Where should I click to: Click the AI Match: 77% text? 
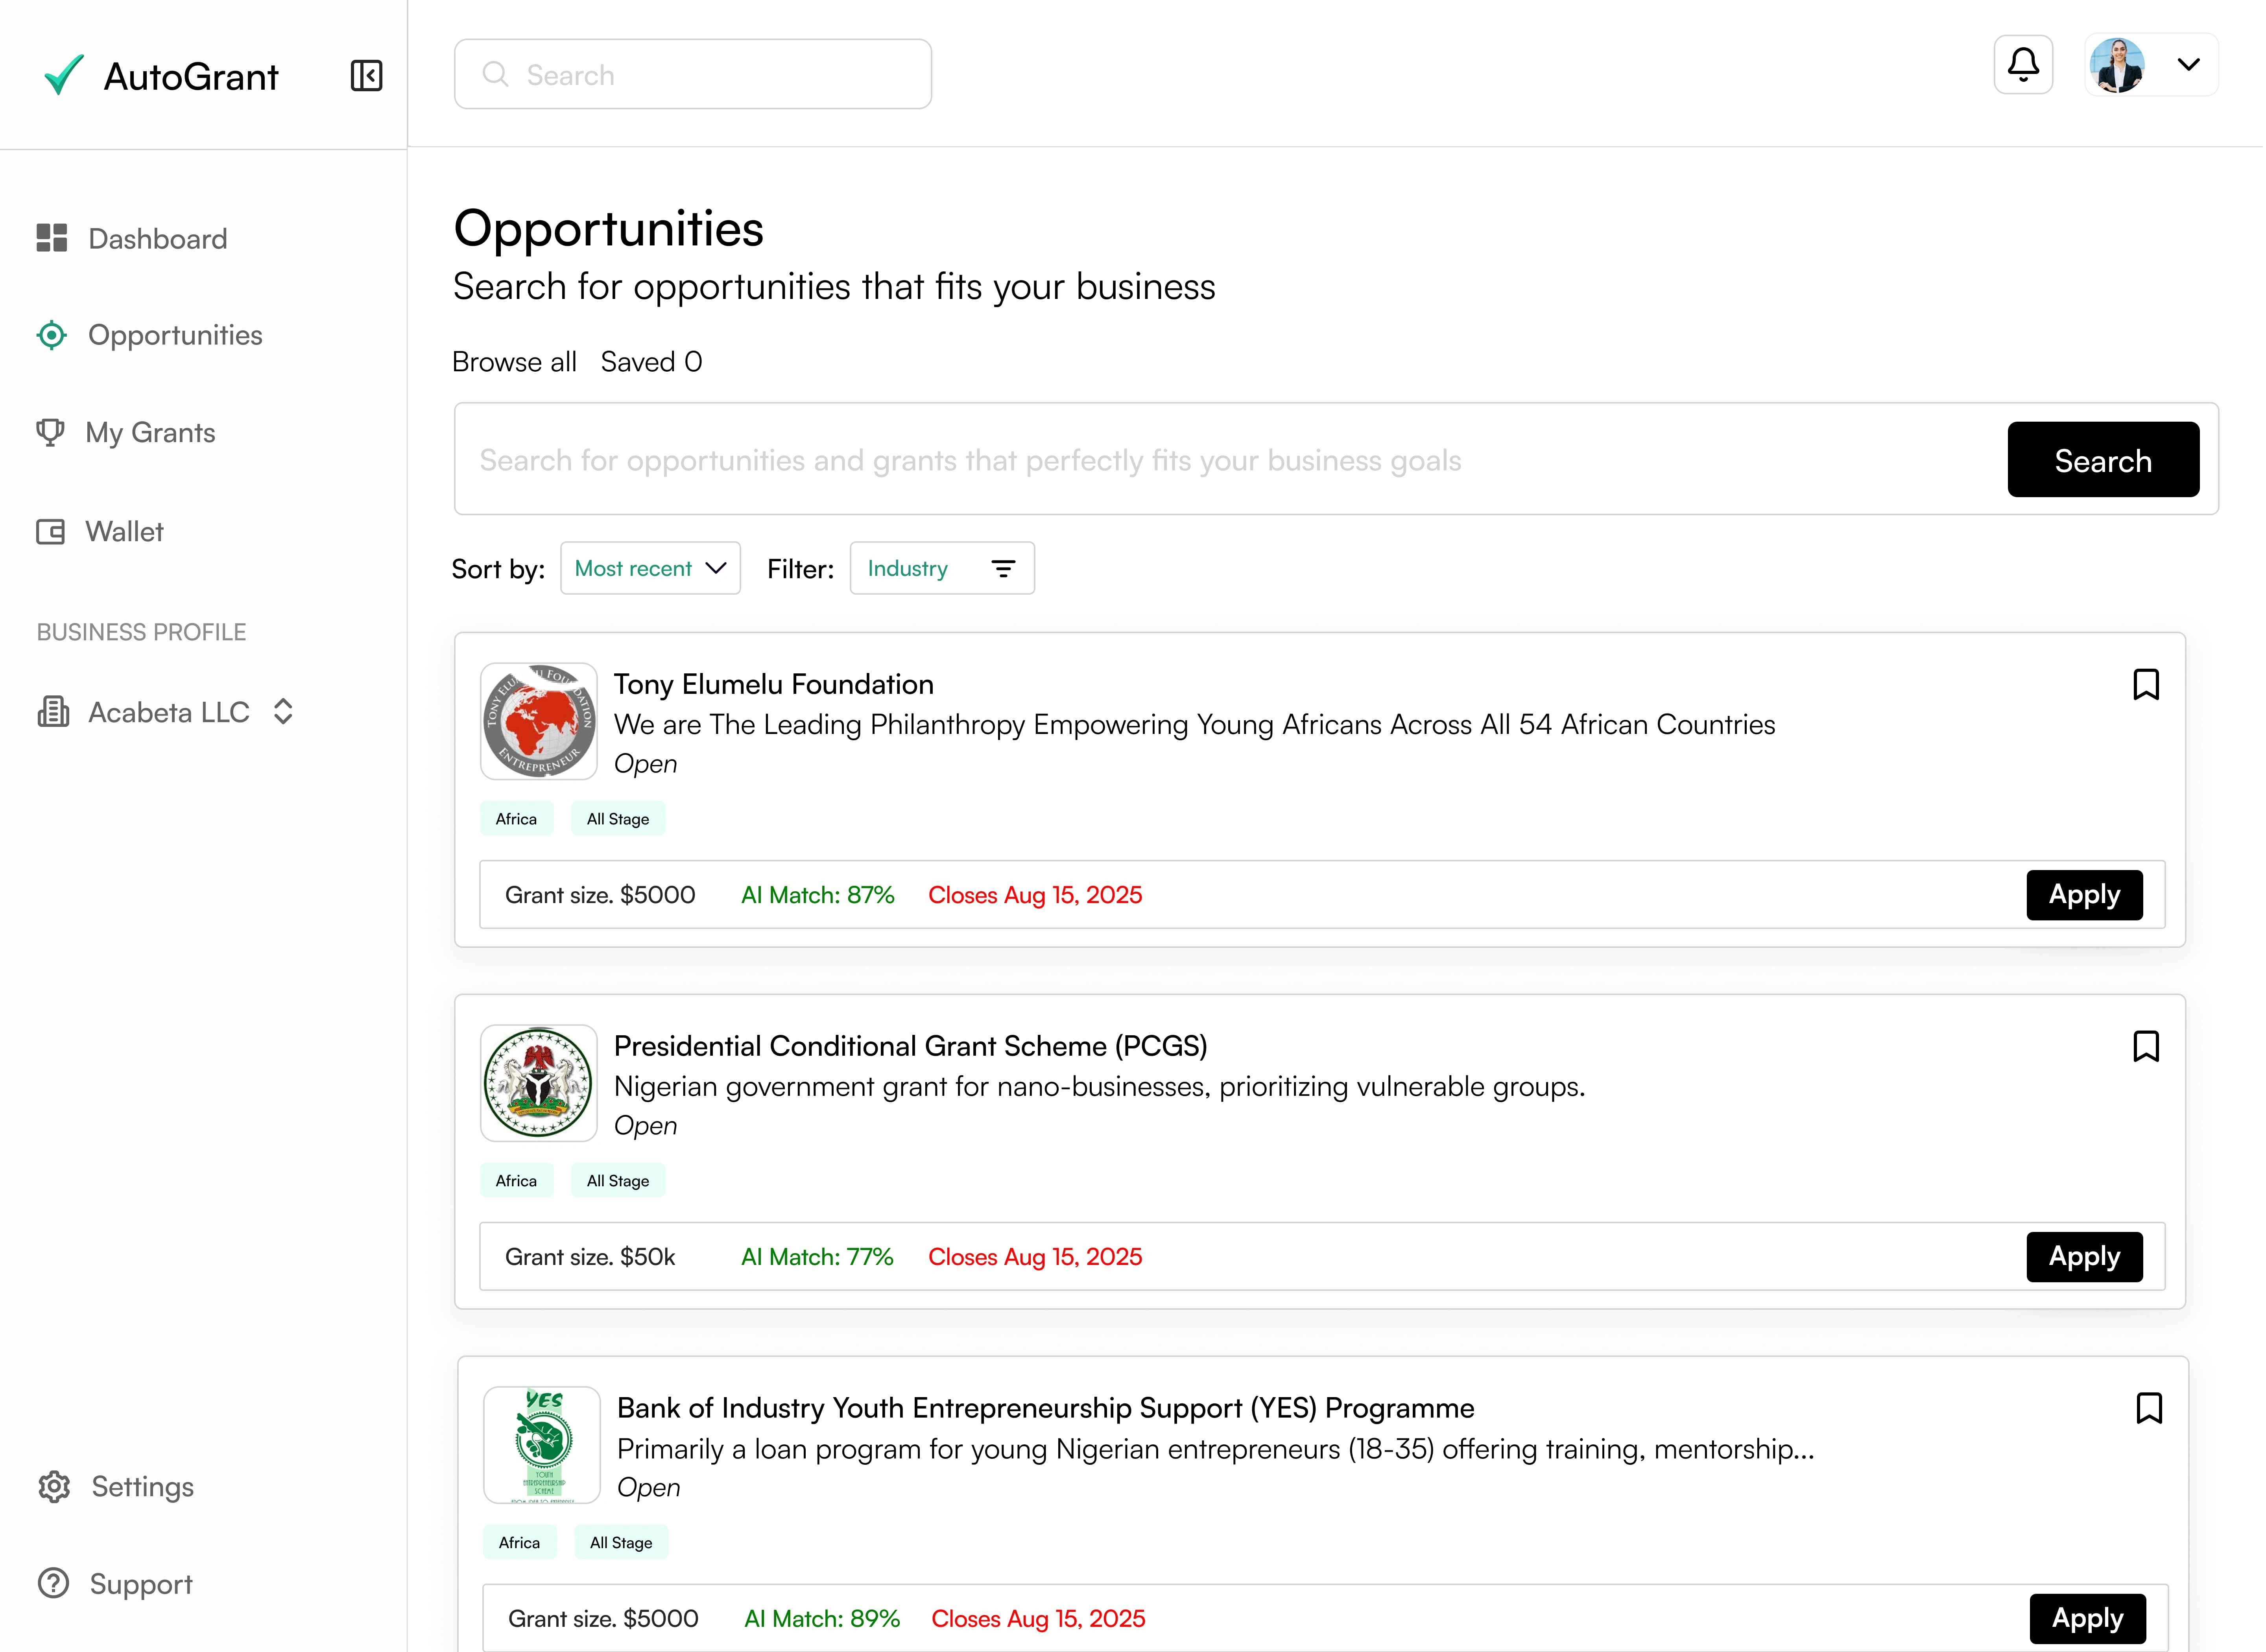pyautogui.click(x=817, y=1257)
